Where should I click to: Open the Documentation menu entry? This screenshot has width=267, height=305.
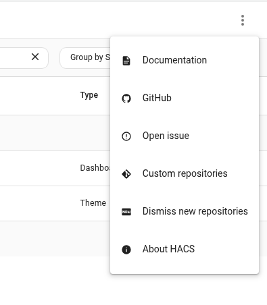[x=185, y=60]
